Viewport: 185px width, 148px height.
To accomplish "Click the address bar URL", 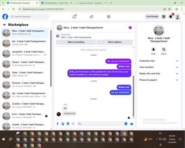I will [43, 9].
